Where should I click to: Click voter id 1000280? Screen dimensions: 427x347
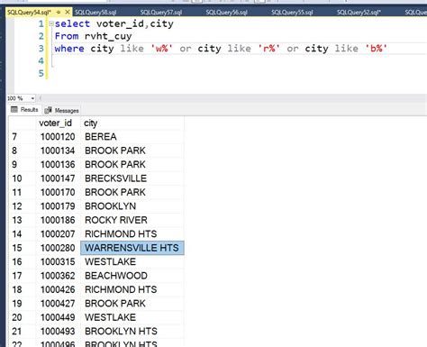[x=59, y=248]
